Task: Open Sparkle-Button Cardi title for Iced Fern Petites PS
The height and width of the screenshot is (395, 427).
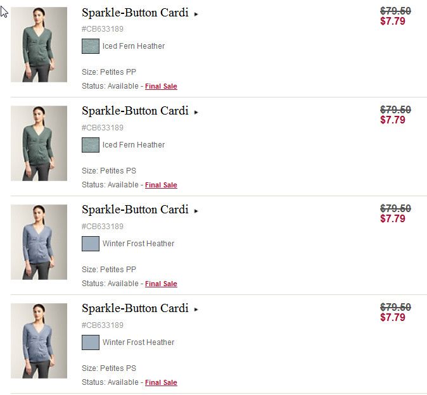Action: click(135, 111)
